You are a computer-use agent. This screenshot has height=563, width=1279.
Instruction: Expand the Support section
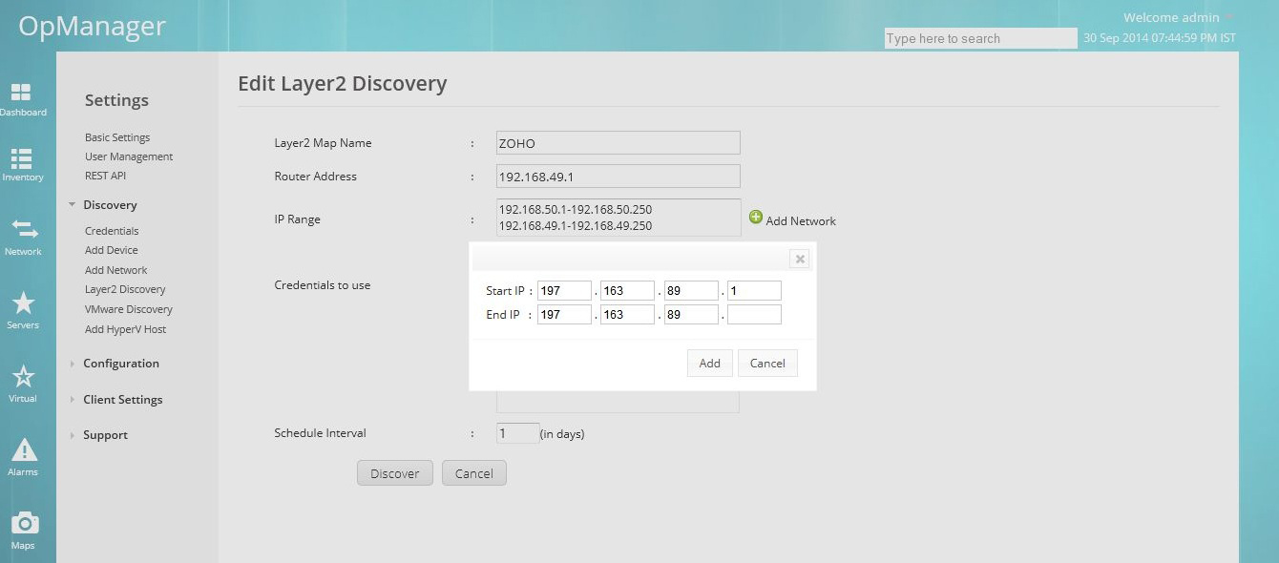pos(104,435)
